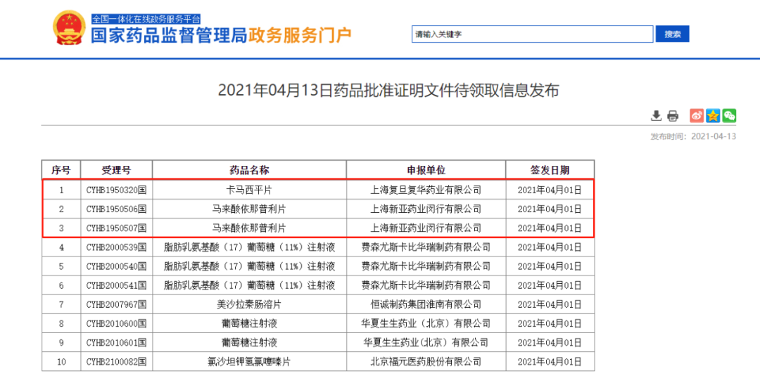Select cell CYHB2010601国
This screenshot has height=390, width=760.
pos(116,343)
